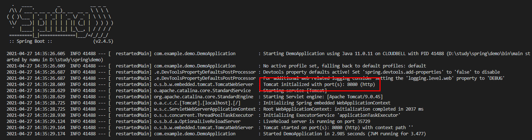The image size is (532, 140).
Task: Click 'w.s.c.ServletWebServerApplicationContext' logger name
Action: (205, 109)
